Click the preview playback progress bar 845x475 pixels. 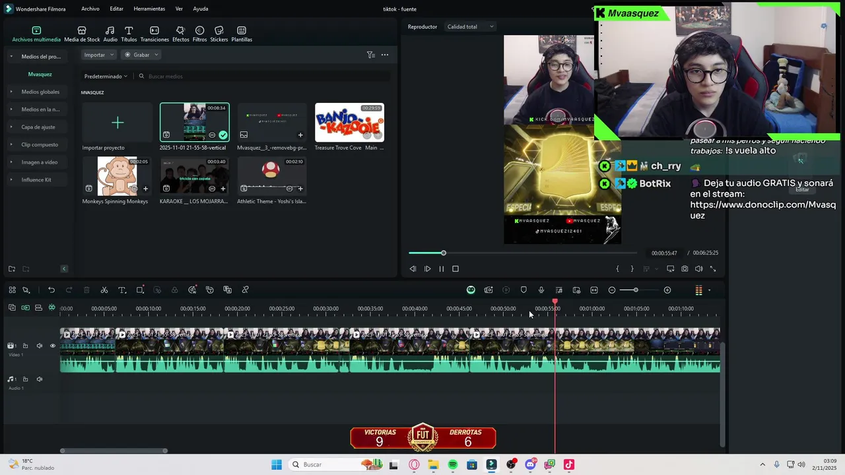pyautogui.click(x=523, y=253)
